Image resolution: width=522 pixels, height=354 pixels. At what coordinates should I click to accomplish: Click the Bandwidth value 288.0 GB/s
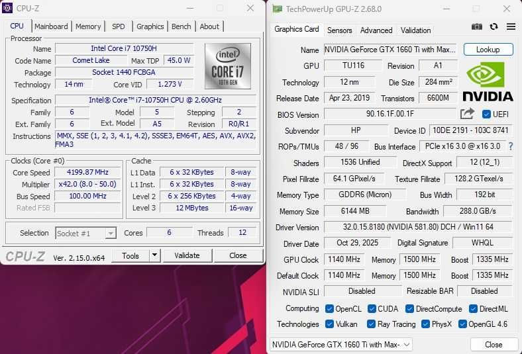(x=478, y=210)
